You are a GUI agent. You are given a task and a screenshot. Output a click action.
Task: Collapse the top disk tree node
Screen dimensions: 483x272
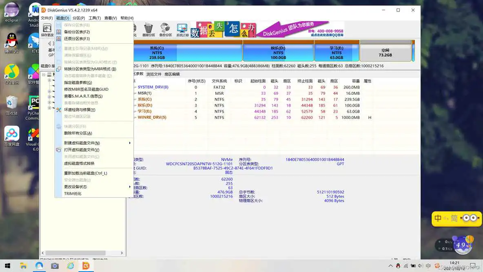tap(44, 74)
